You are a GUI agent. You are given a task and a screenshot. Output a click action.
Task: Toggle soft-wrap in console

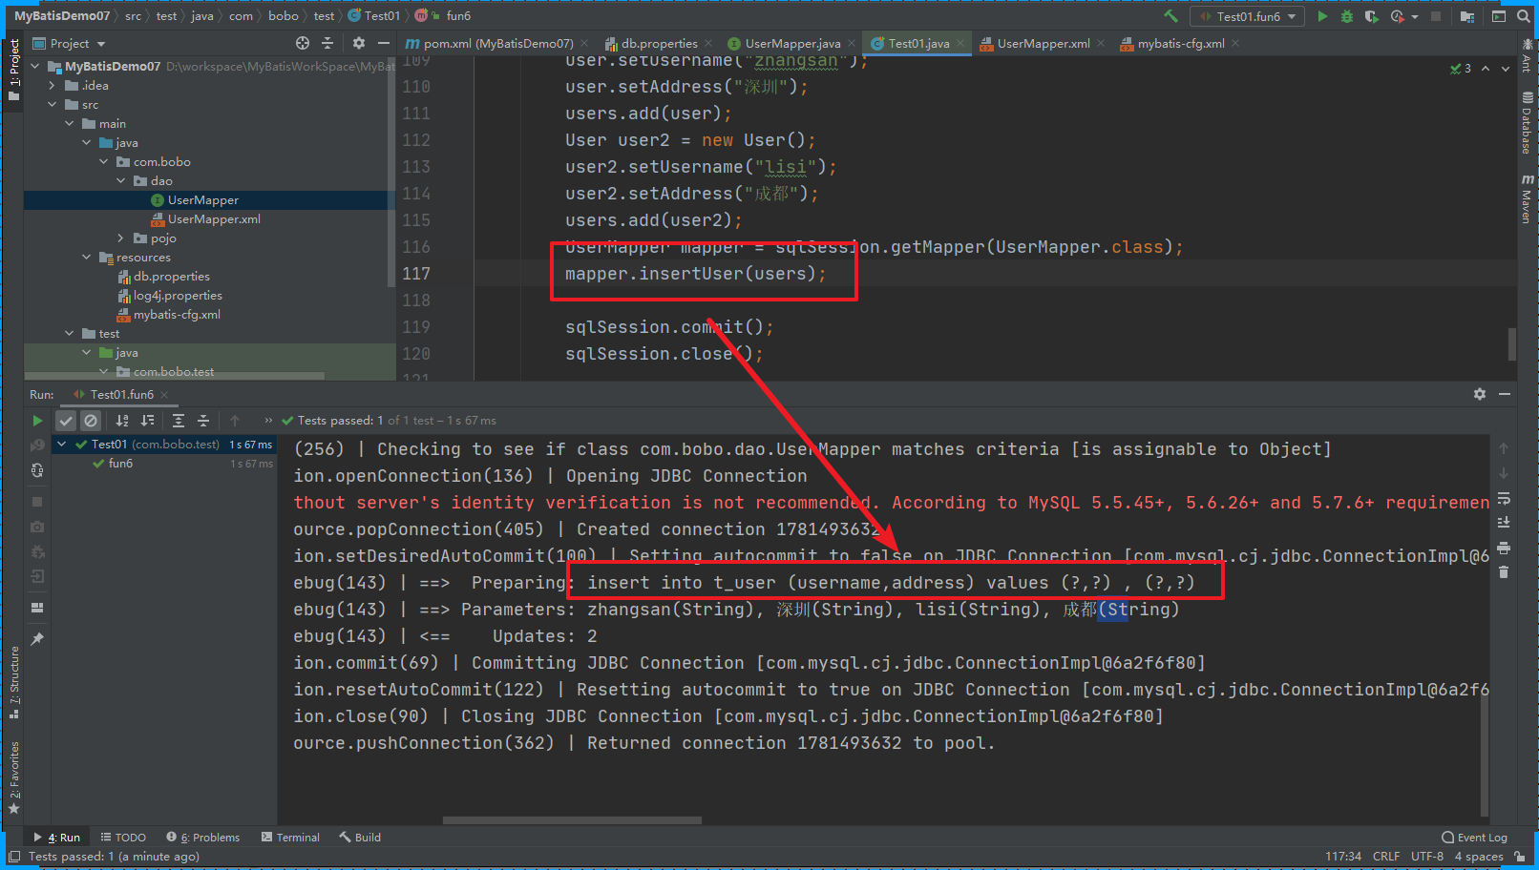pyautogui.click(x=1504, y=498)
